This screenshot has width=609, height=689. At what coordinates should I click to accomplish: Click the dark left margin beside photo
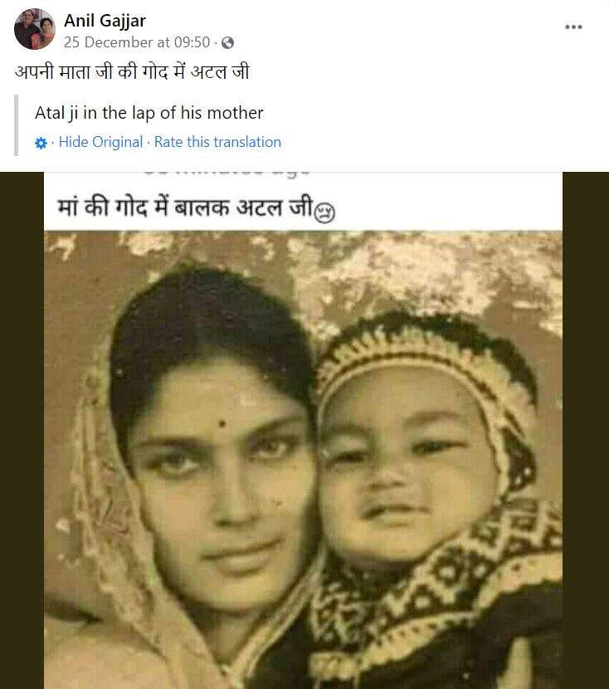tap(22, 430)
